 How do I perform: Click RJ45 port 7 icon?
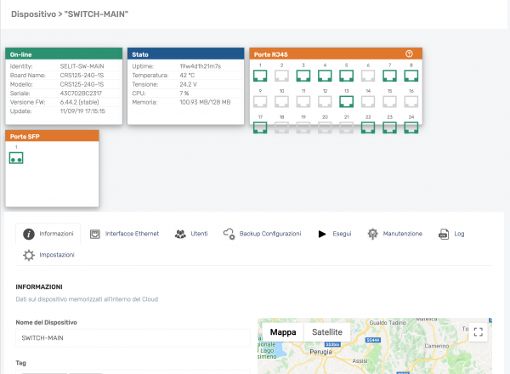(x=389, y=76)
